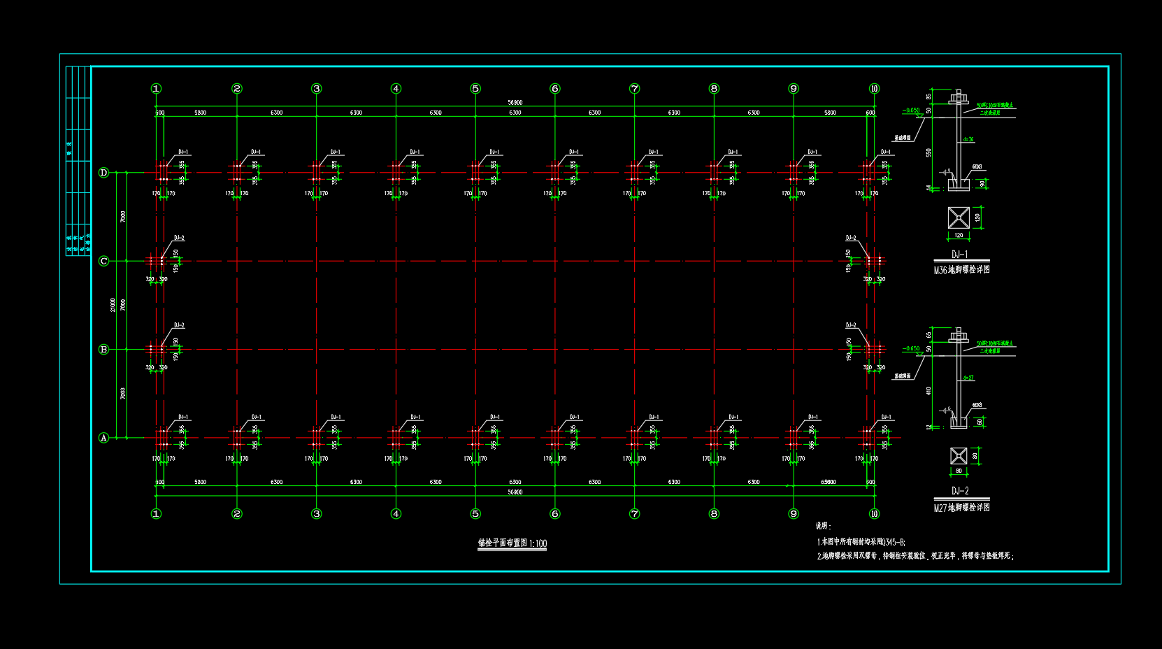Select the M27地脚螺栓详图 caption
Image resolution: width=1162 pixels, height=649 pixels.
(962, 508)
